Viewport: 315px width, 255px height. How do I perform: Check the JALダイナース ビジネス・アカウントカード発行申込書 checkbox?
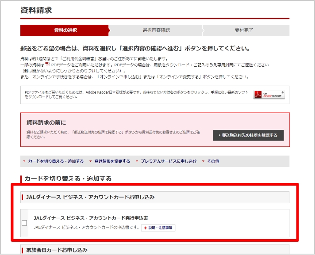point(24,223)
